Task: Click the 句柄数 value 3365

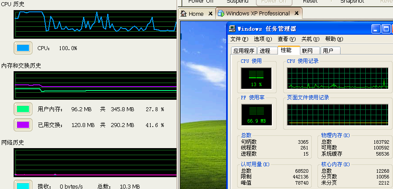Action: pyautogui.click(x=303, y=142)
